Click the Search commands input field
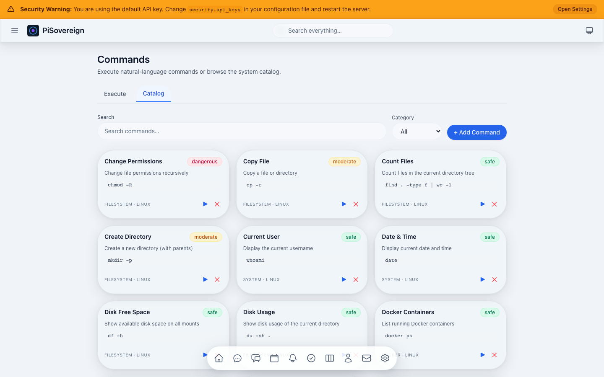The image size is (604, 377). [242, 131]
